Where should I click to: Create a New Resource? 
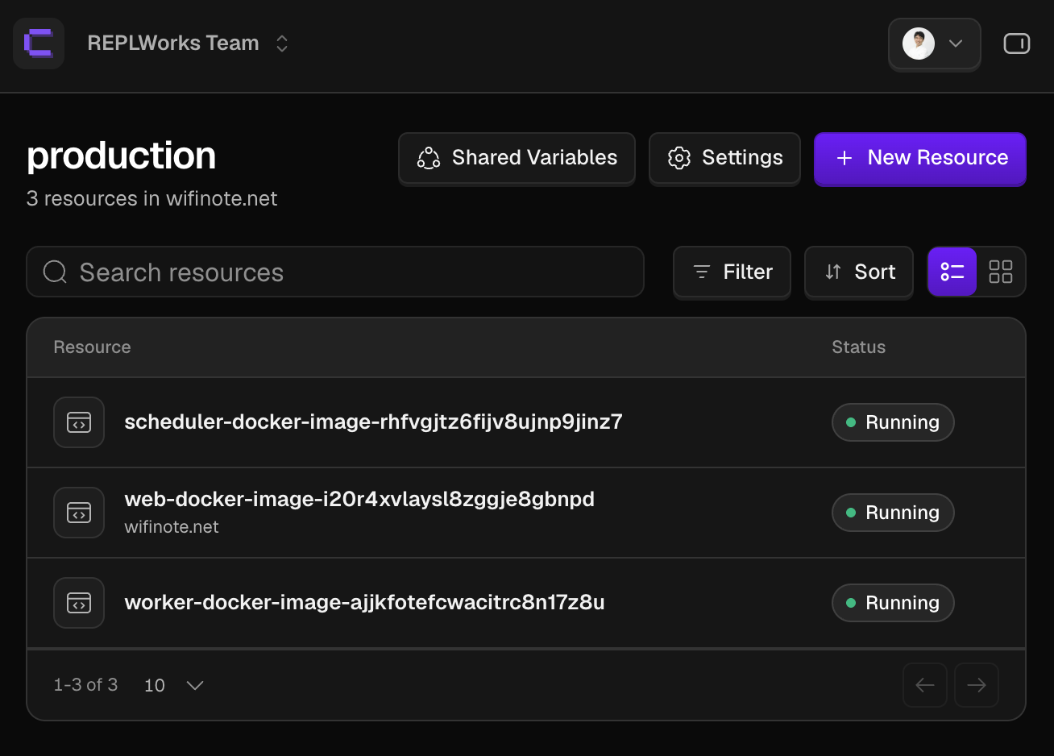tap(920, 158)
